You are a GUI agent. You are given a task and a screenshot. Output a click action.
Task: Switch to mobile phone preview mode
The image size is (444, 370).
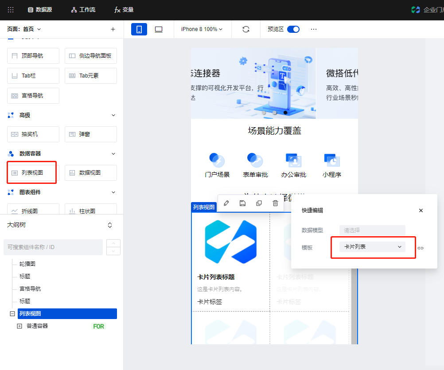click(139, 29)
